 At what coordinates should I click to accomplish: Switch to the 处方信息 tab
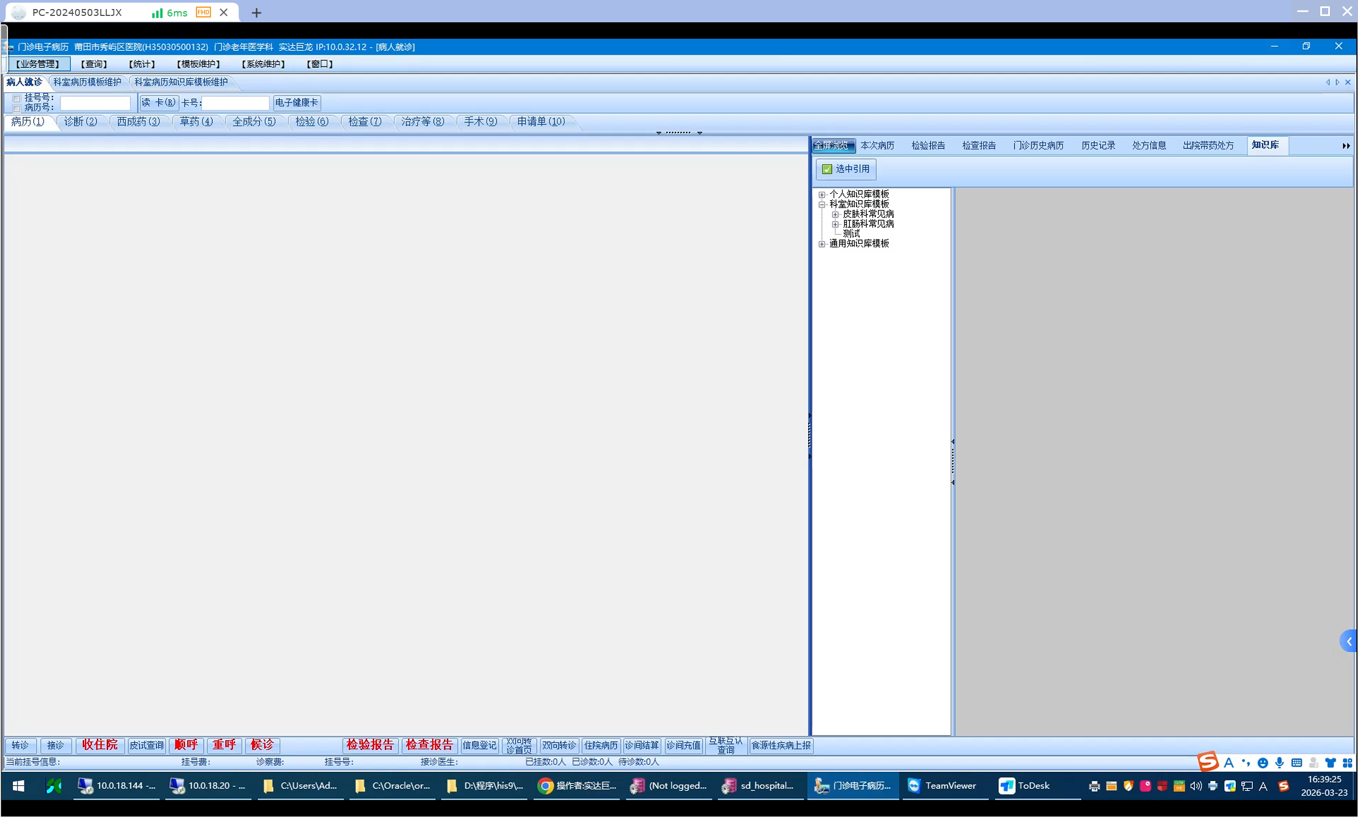click(1149, 145)
